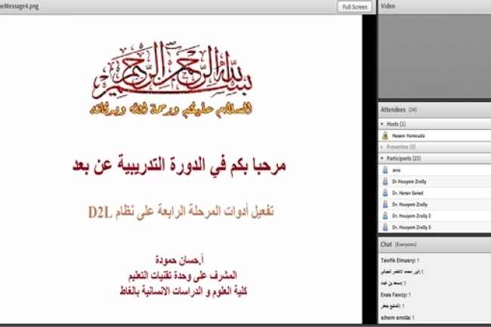Click the Video pod title

tap(388, 6)
